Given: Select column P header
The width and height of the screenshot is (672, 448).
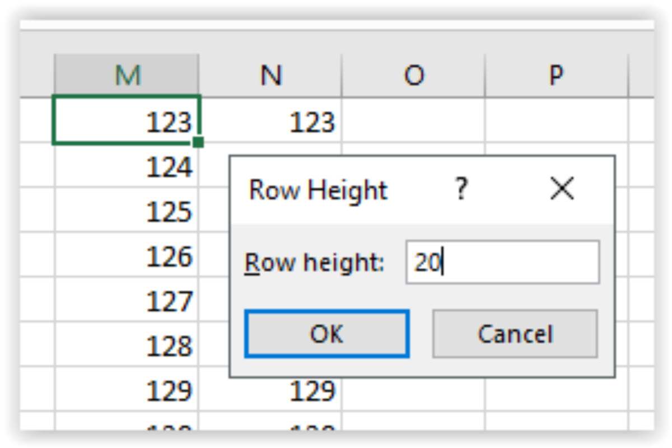Looking at the screenshot, I should click(556, 75).
